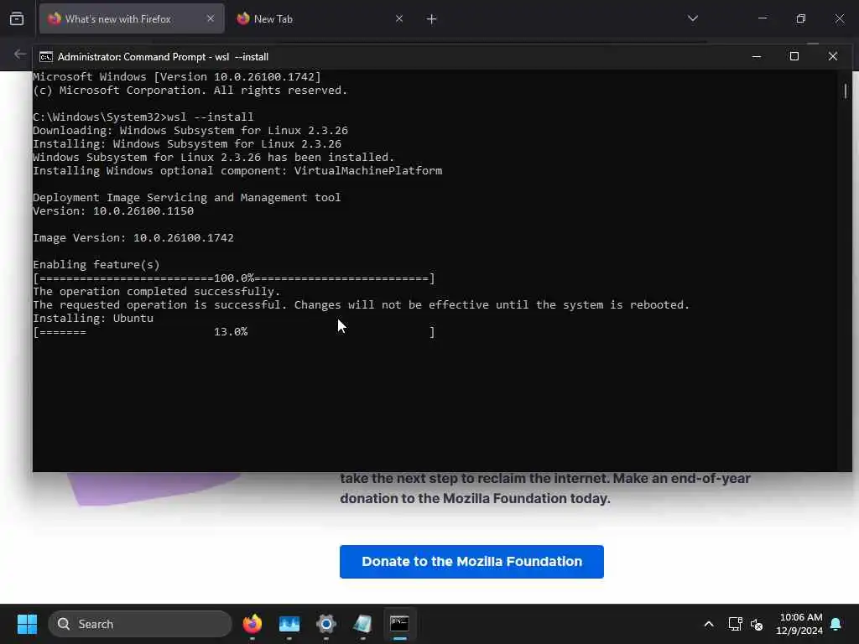Image resolution: width=859 pixels, height=644 pixels.
Task: Minimize the Firefox window
Action: point(762,18)
